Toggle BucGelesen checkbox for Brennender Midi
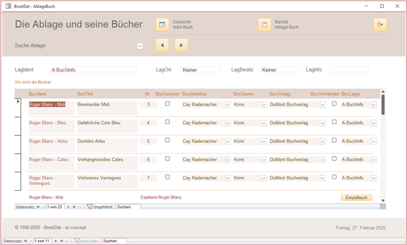 [x=167, y=103]
